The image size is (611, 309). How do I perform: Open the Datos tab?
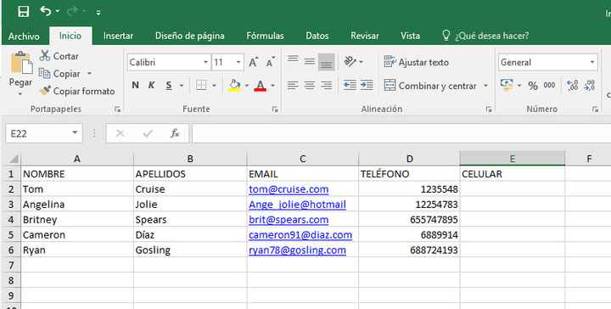(317, 36)
